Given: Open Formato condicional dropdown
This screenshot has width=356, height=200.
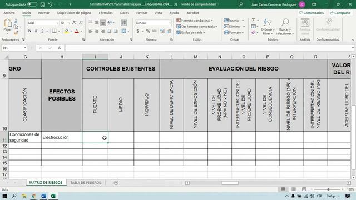Looking at the screenshot, I should click(195, 21).
